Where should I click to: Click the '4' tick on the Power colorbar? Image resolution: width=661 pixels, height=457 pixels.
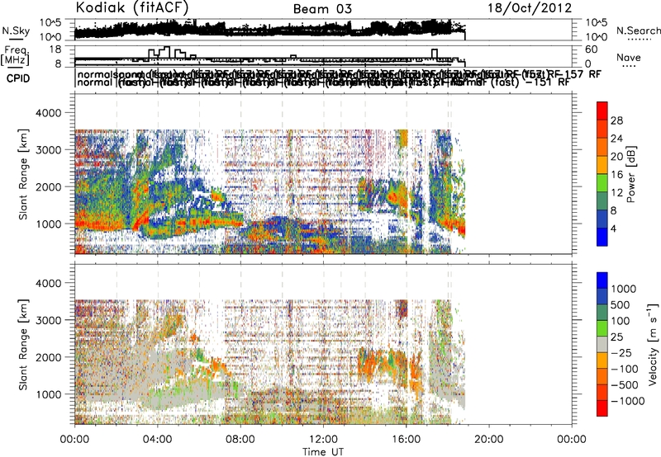pyautogui.click(x=613, y=229)
